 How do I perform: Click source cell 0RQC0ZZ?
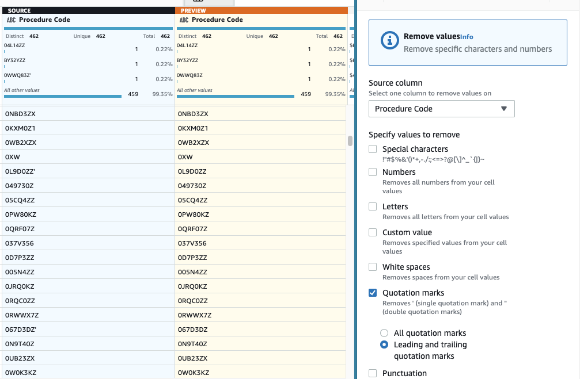click(x=88, y=301)
